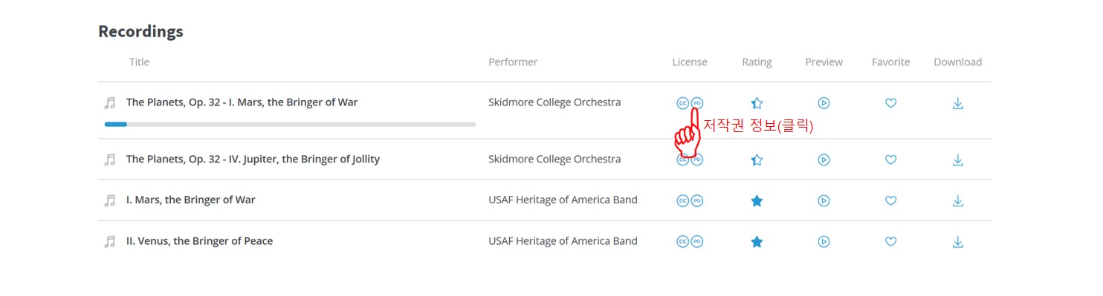The height and width of the screenshot is (296, 1103).
Task: Click the public domain icon for Venus
Action: coord(697,241)
